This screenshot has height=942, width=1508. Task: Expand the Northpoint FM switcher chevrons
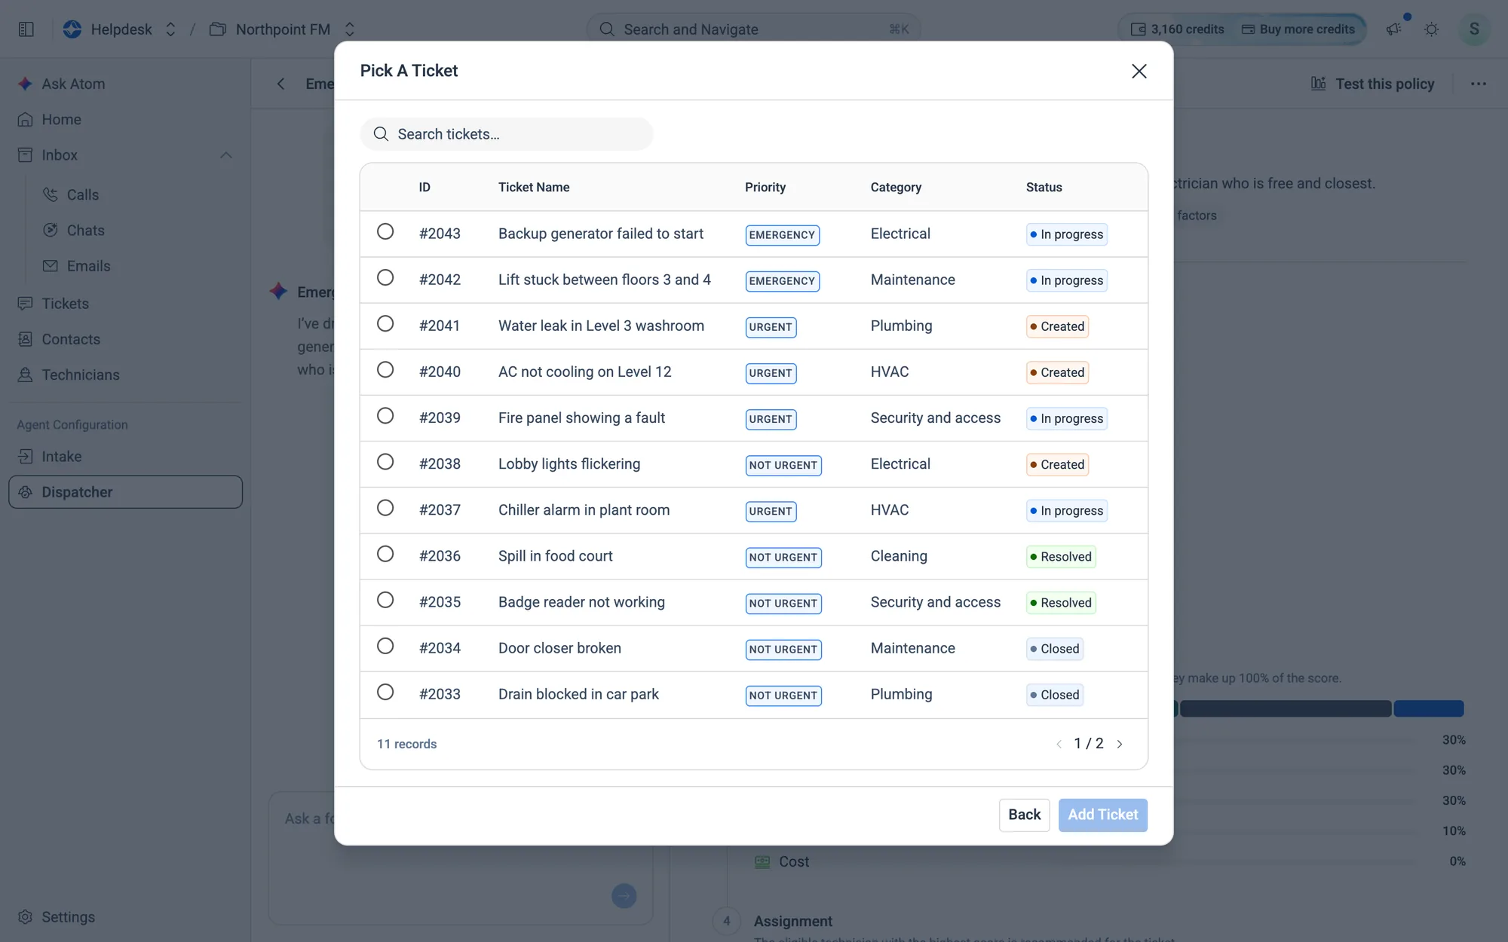[349, 29]
